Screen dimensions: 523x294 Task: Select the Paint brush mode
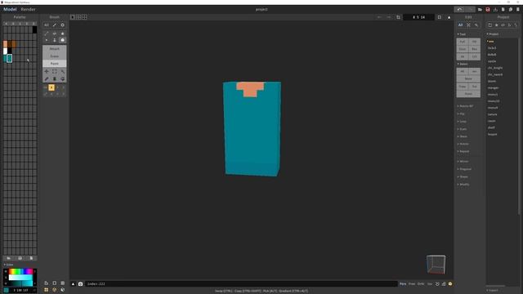pyautogui.click(x=55, y=64)
